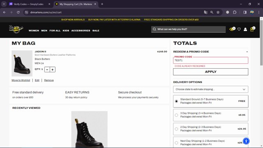Switch to My Shopping Cart tab

tap(76, 4)
